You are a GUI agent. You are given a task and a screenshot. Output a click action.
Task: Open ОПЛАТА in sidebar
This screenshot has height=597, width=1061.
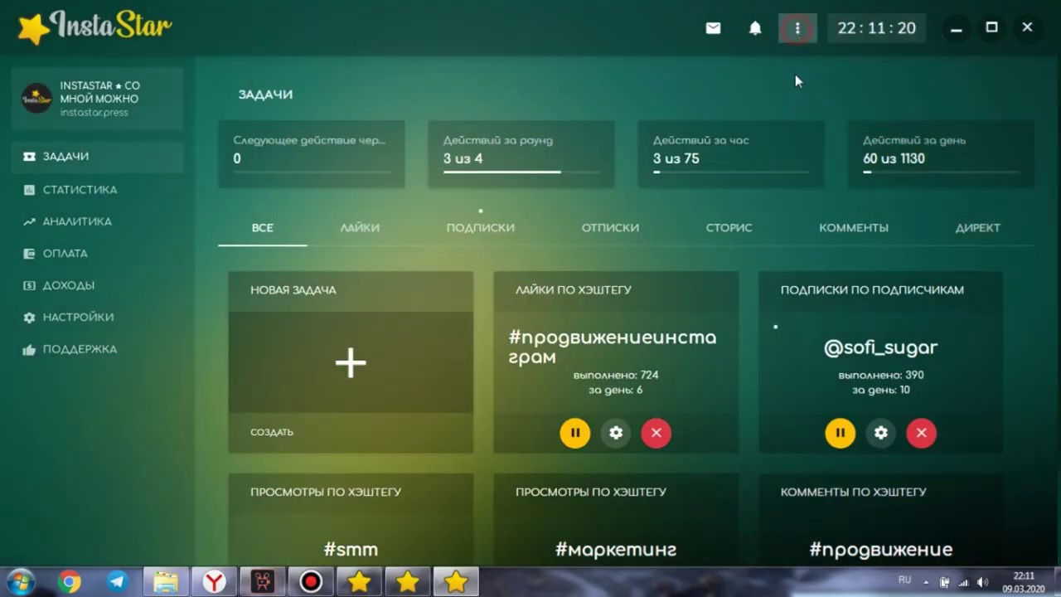pos(98,254)
